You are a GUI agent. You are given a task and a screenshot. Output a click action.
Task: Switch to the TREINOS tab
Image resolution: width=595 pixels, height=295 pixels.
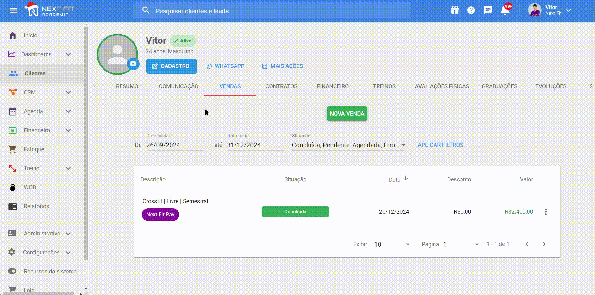coord(384,86)
